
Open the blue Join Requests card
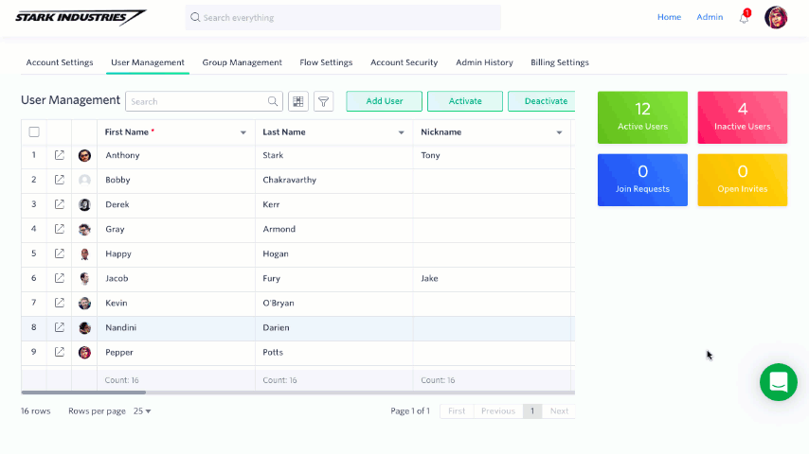(x=642, y=180)
